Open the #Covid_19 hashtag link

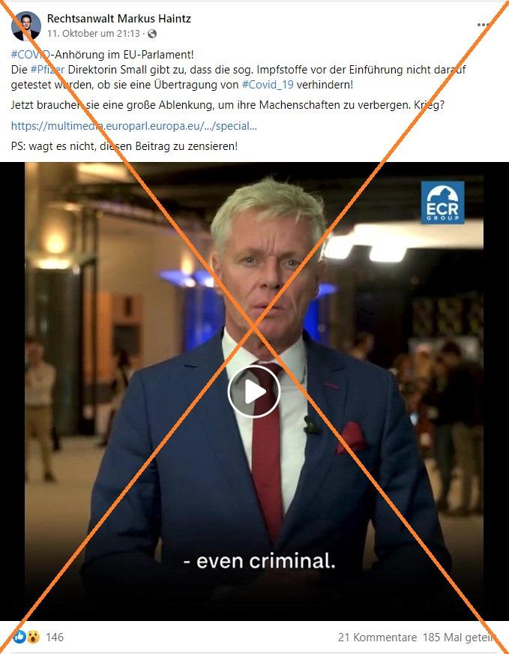point(268,85)
